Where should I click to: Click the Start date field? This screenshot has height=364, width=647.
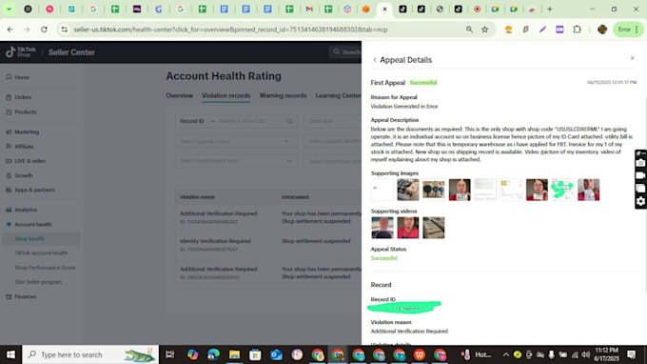pos(333,121)
